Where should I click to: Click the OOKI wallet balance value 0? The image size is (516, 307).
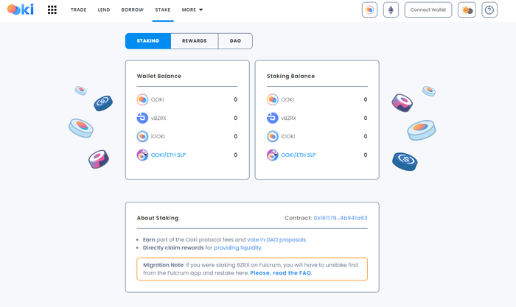(x=236, y=99)
